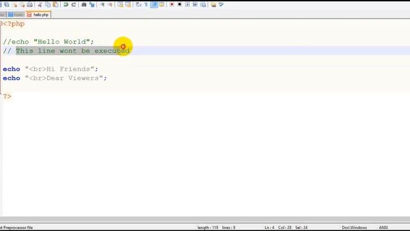The image size is (410, 231).
Task: Click the Cut scissors icon
Action: pos(40,4)
